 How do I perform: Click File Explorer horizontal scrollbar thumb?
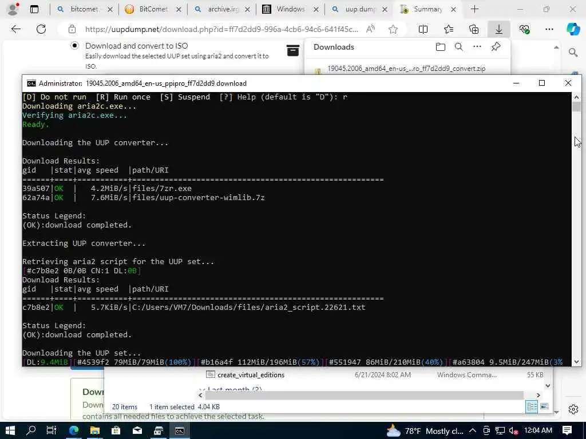click(363, 395)
